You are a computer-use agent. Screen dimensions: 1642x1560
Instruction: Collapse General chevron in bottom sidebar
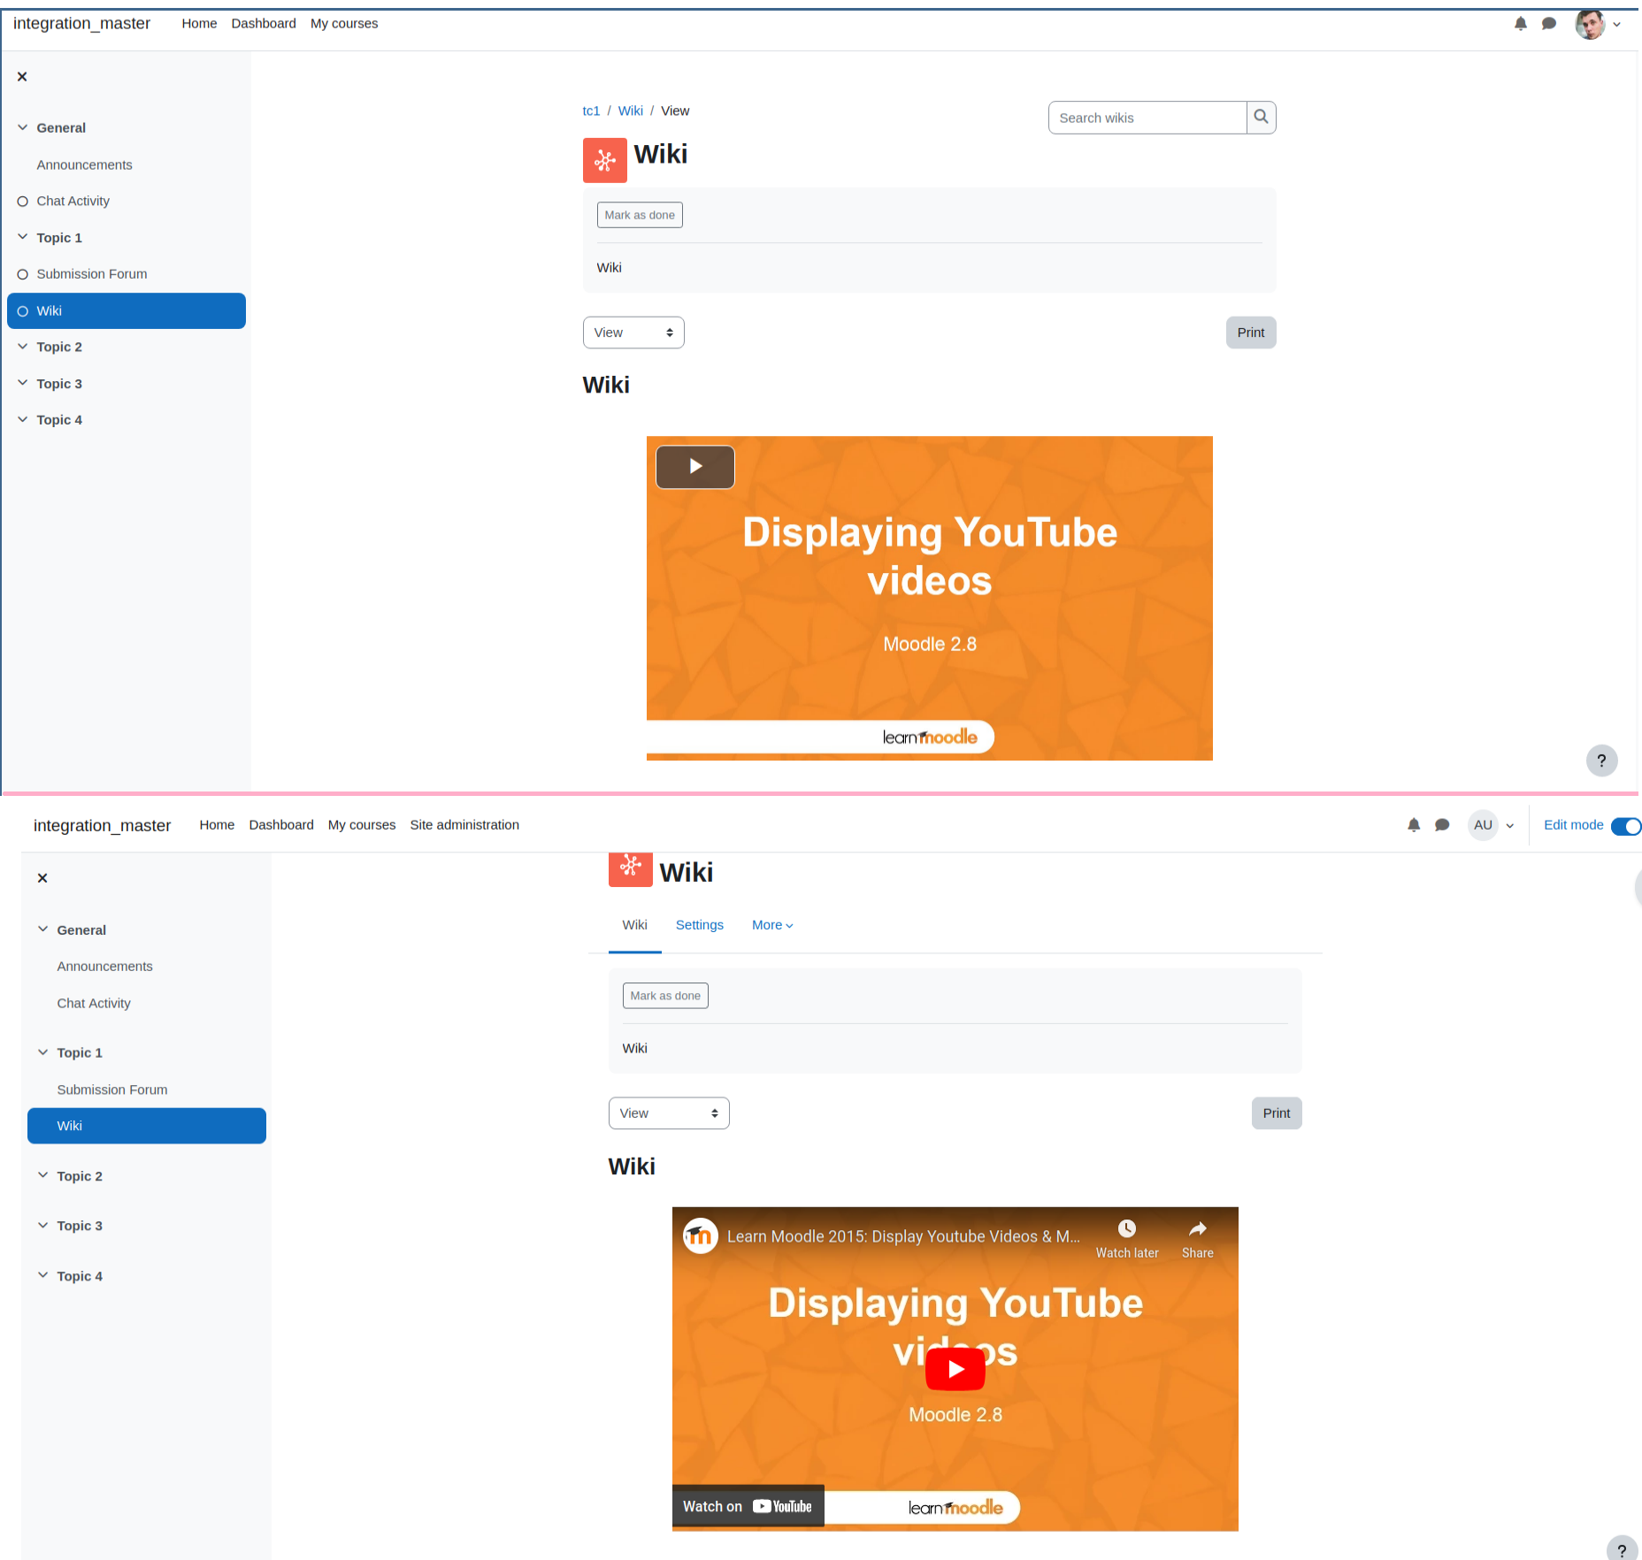point(43,929)
